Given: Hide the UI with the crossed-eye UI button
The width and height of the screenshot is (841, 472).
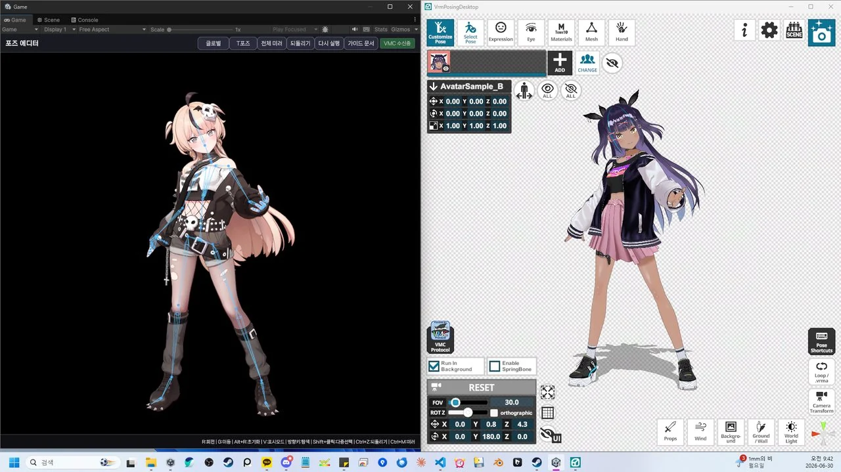Looking at the screenshot, I should pos(550,435).
